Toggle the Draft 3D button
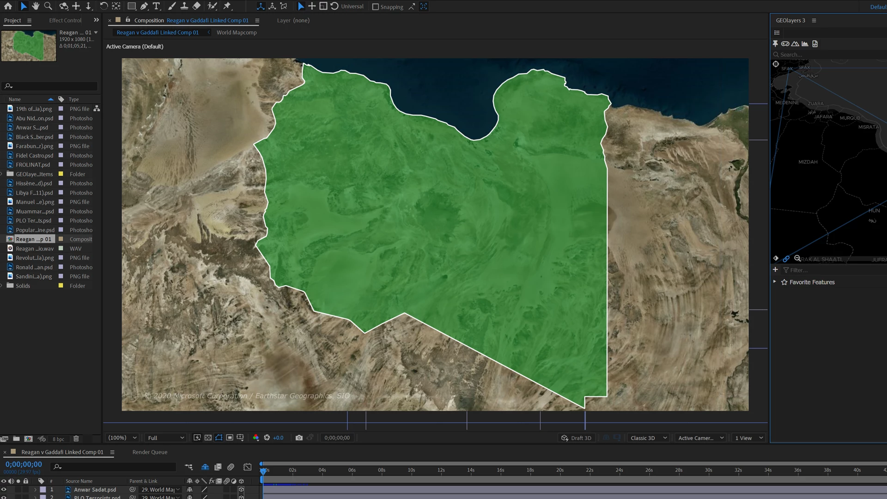 (x=576, y=438)
